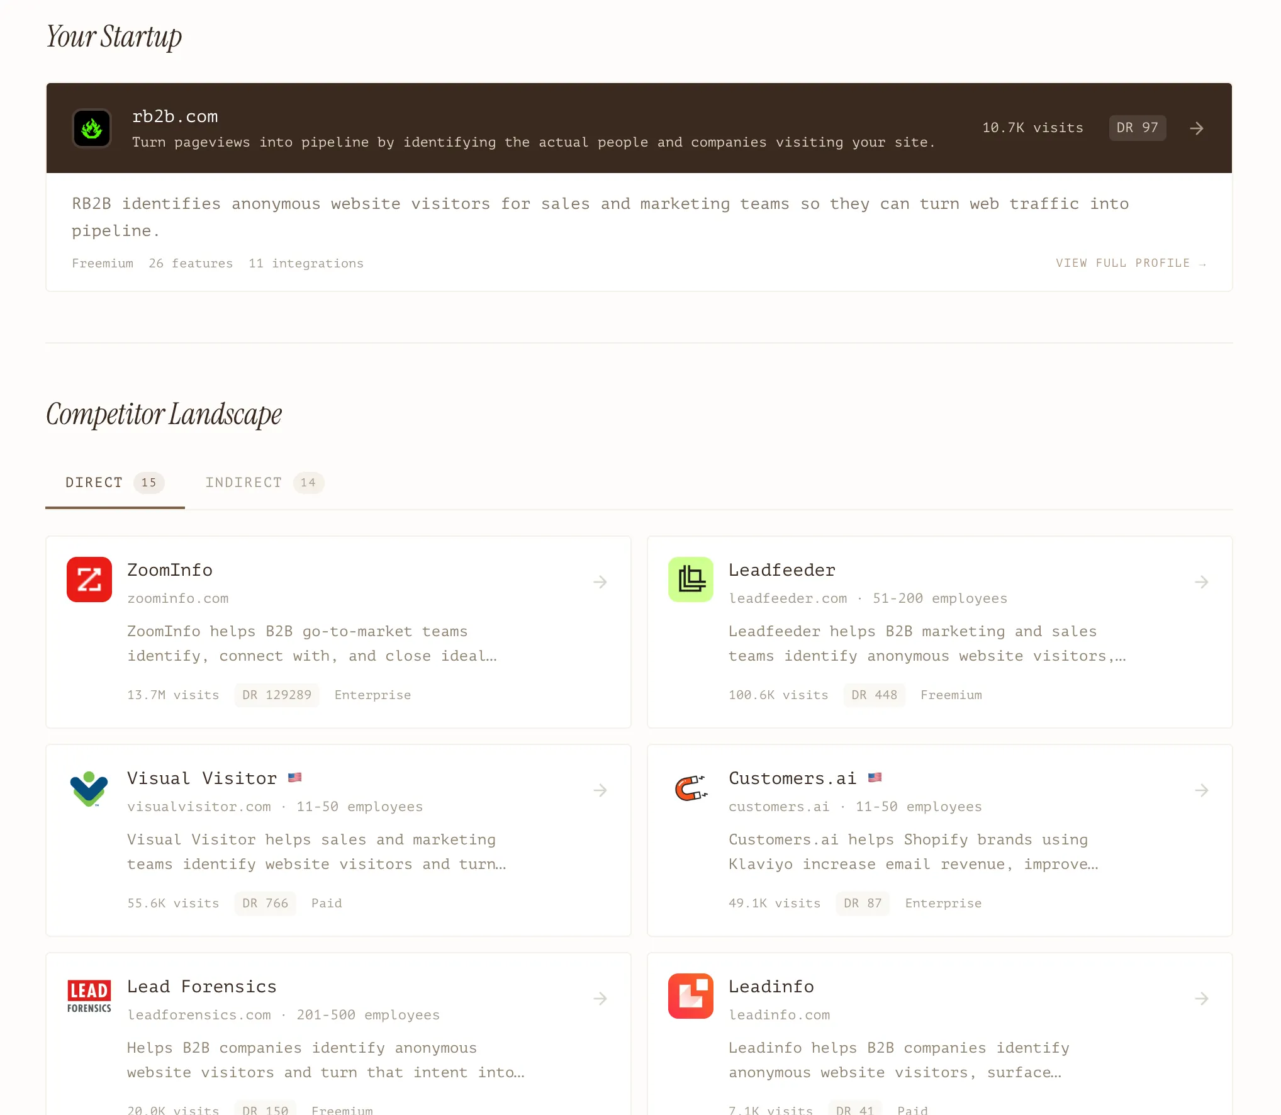Click the US flag next to Visual Visitor
This screenshot has width=1281, height=1115.
point(294,776)
